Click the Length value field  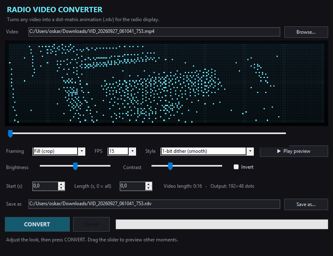point(132,186)
